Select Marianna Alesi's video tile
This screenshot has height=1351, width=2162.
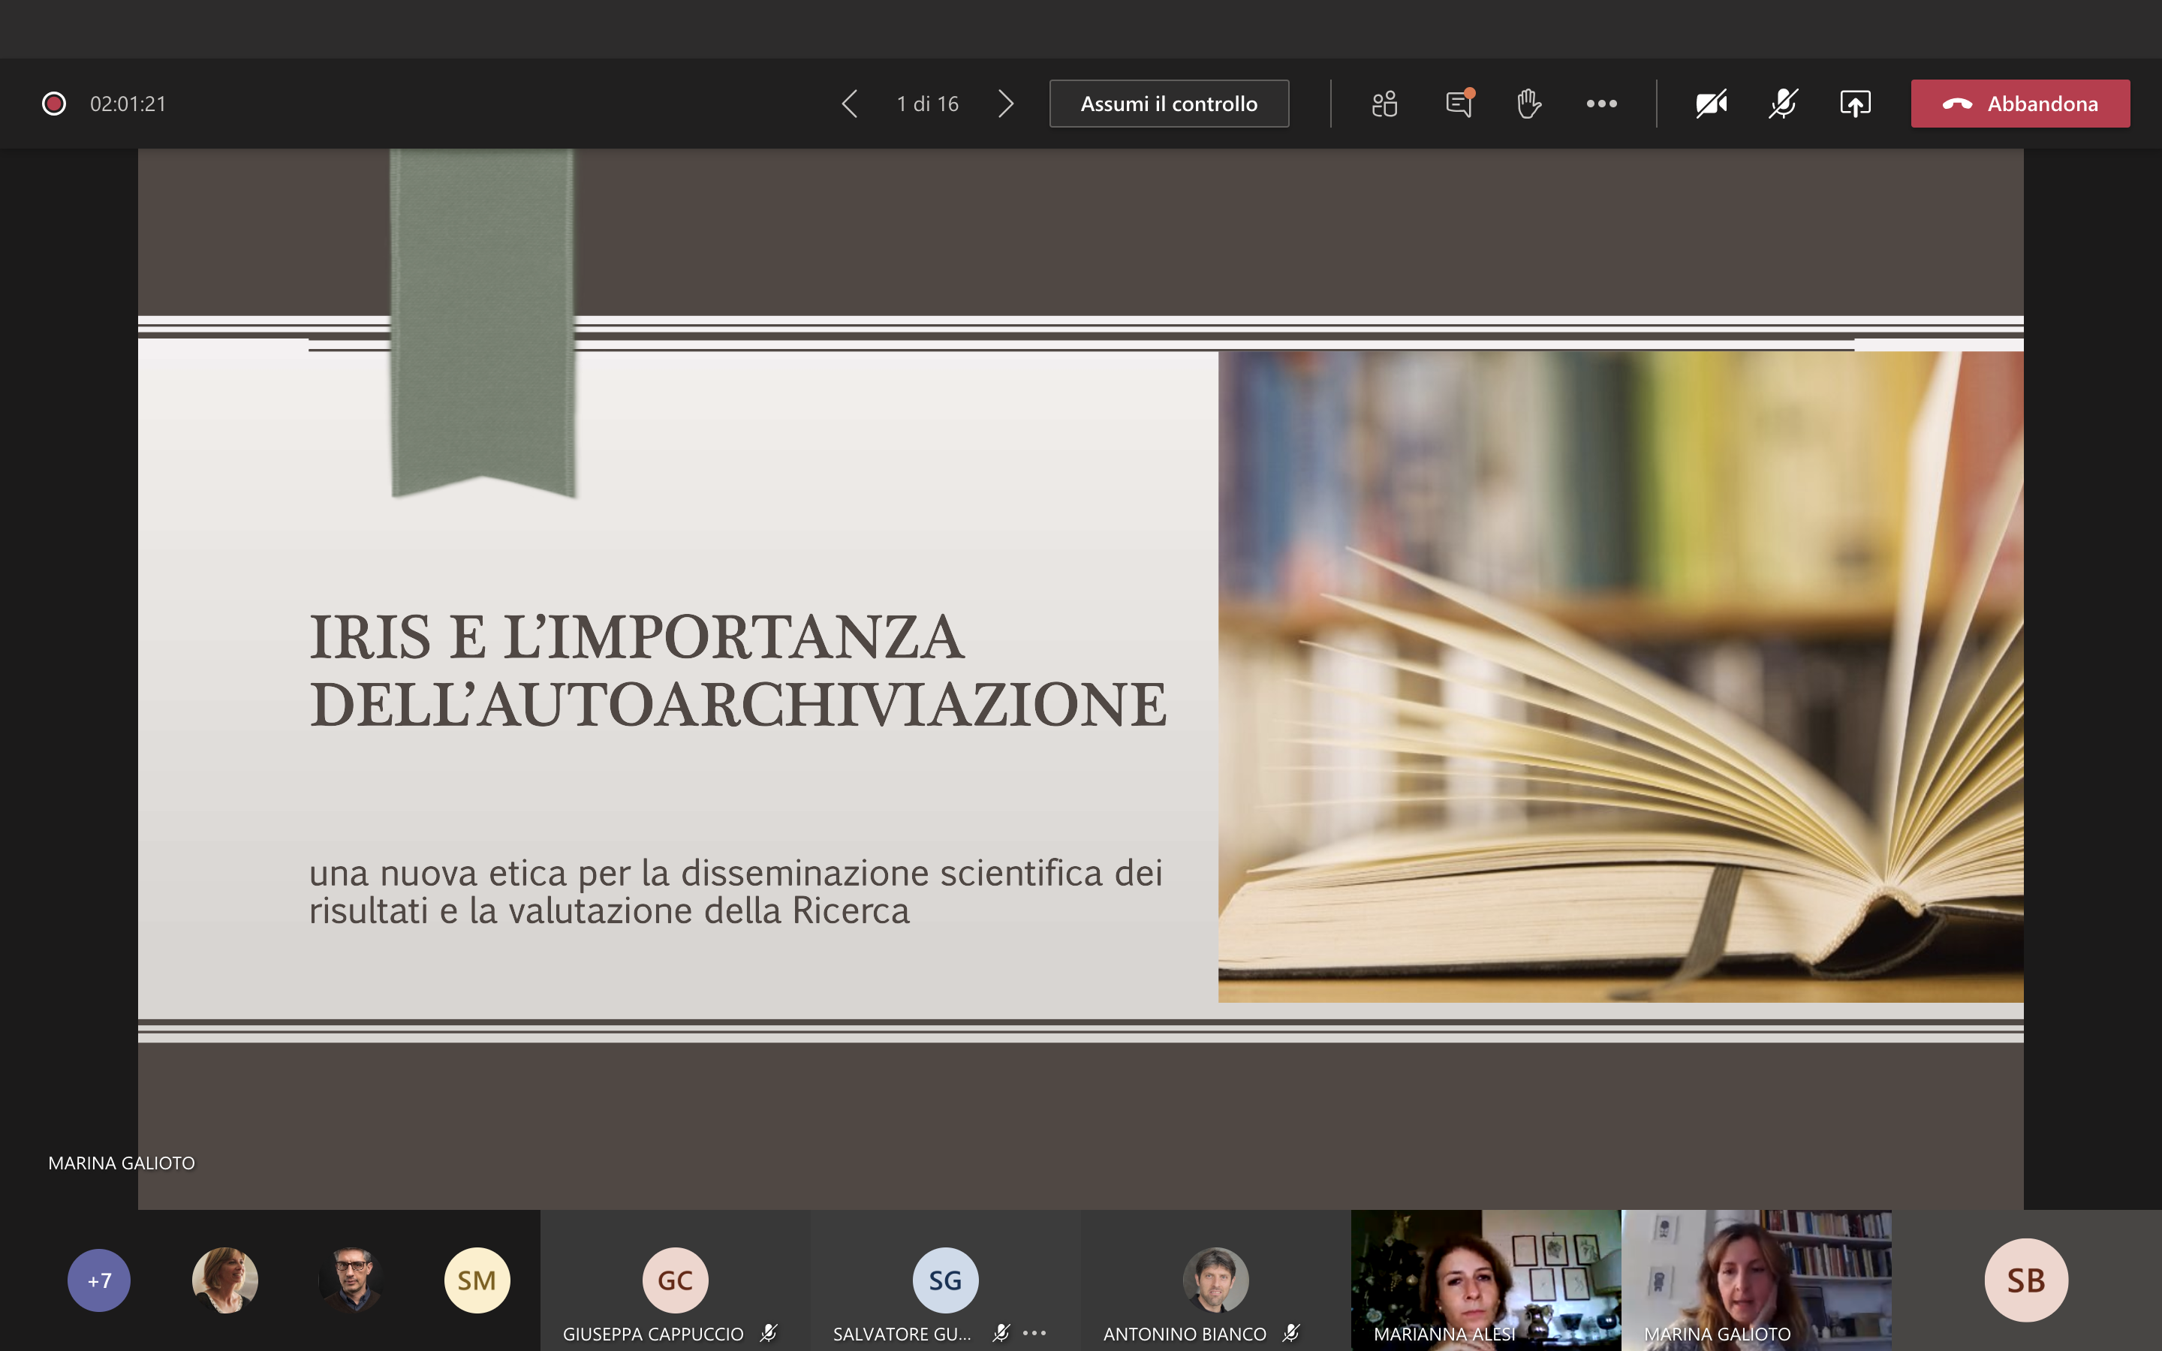click(1486, 1280)
